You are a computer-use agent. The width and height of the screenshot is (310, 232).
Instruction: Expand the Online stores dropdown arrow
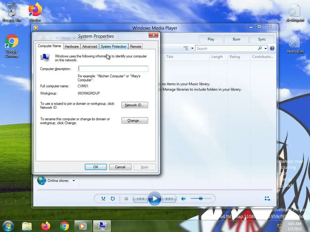[74, 181]
